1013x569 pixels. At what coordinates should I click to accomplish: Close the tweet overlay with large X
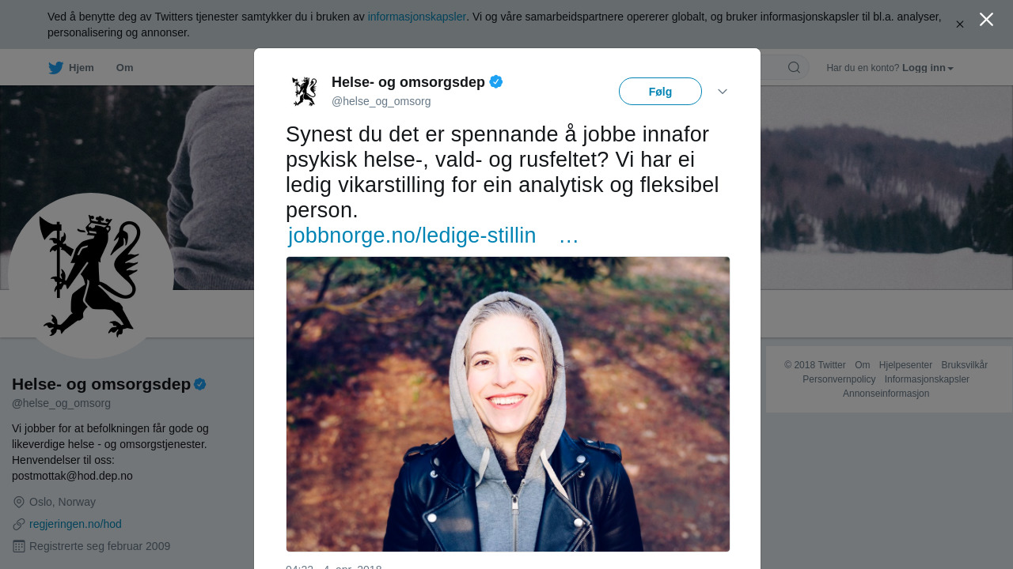coord(986,19)
